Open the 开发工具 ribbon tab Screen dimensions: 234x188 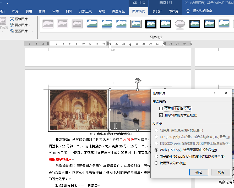click(x=85, y=11)
